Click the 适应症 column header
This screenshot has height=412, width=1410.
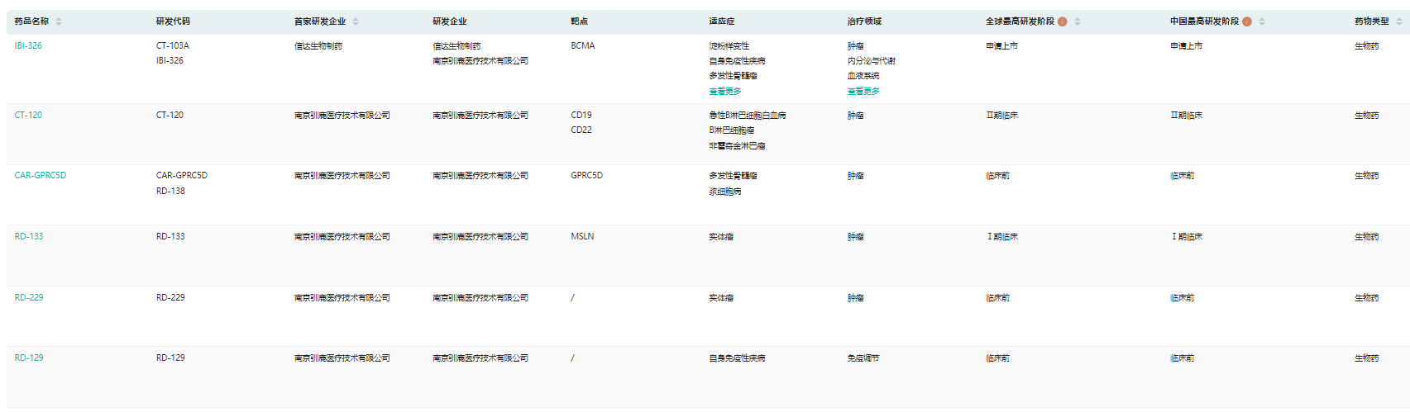pos(721,21)
